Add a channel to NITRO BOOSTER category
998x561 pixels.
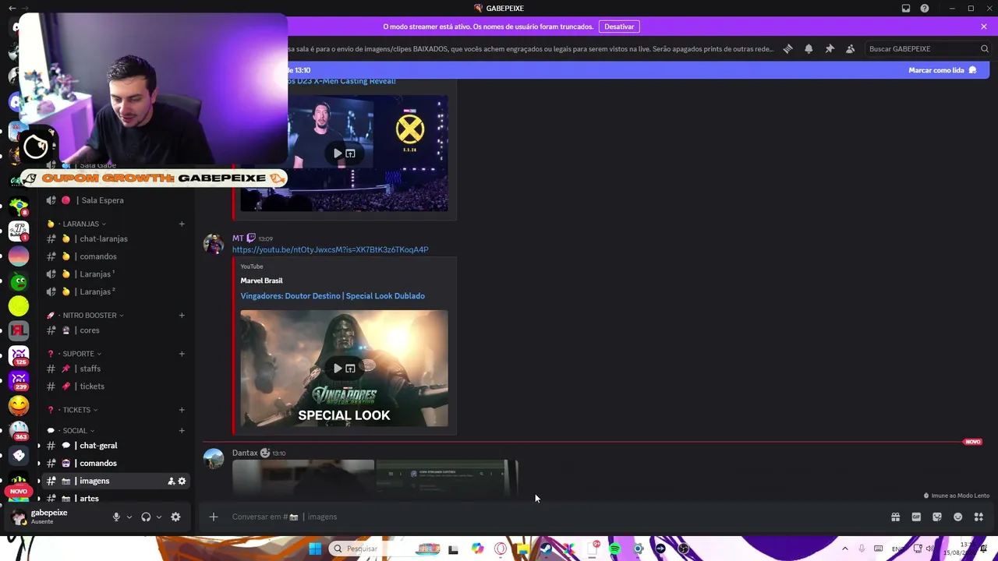point(182,316)
